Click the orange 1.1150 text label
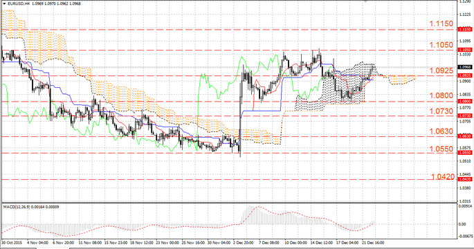The width and height of the screenshot is (474, 249). pyautogui.click(x=441, y=24)
